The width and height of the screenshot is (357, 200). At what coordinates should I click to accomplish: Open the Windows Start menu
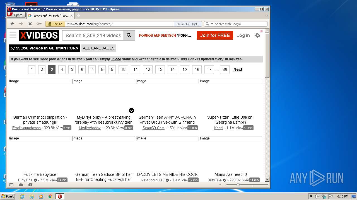pos(8,196)
